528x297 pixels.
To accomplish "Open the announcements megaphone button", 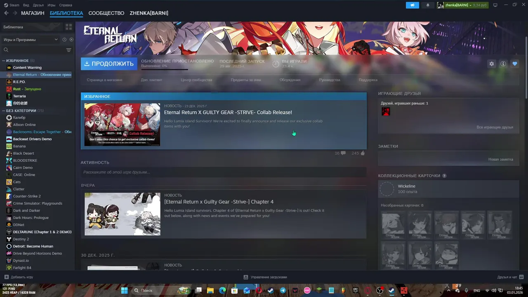I will 412,5.
